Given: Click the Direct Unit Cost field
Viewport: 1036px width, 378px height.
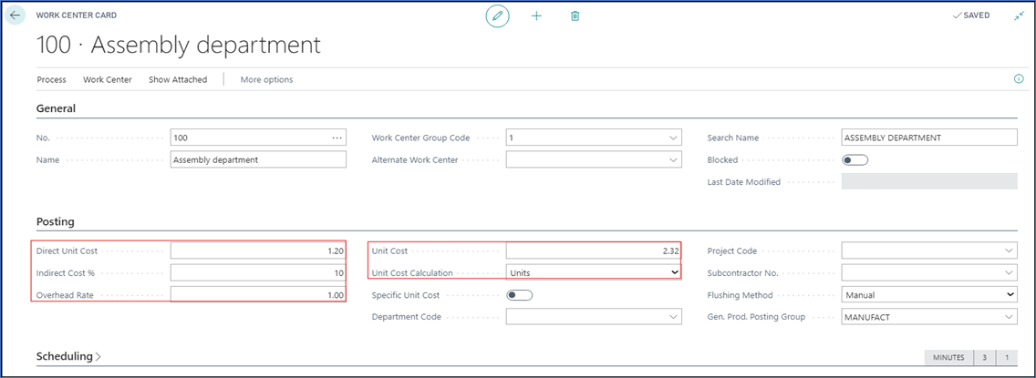Looking at the screenshot, I should coord(258,250).
